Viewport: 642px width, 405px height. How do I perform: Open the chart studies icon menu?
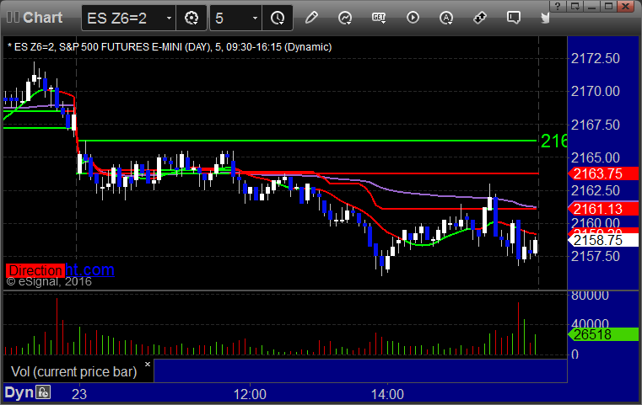(x=345, y=18)
